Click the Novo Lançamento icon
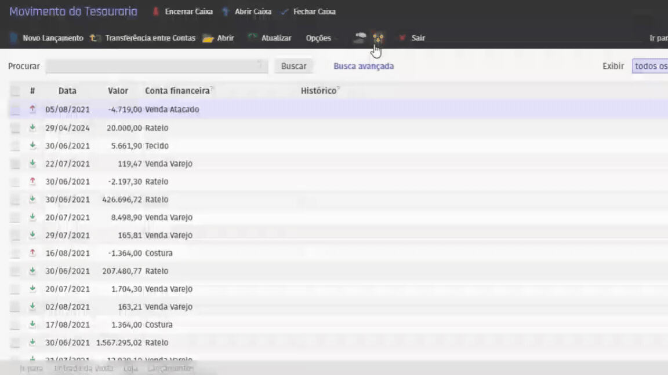Image resolution: width=668 pixels, height=375 pixels. (x=14, y=38)
